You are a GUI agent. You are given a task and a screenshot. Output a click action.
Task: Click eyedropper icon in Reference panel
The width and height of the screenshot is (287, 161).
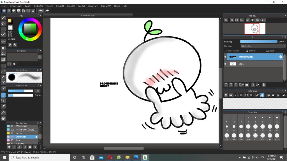click(257, 95)
